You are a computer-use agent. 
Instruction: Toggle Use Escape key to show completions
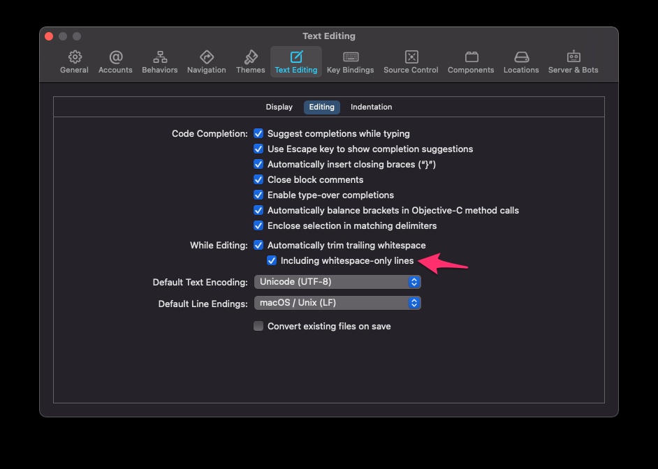[x=258, y=149]
